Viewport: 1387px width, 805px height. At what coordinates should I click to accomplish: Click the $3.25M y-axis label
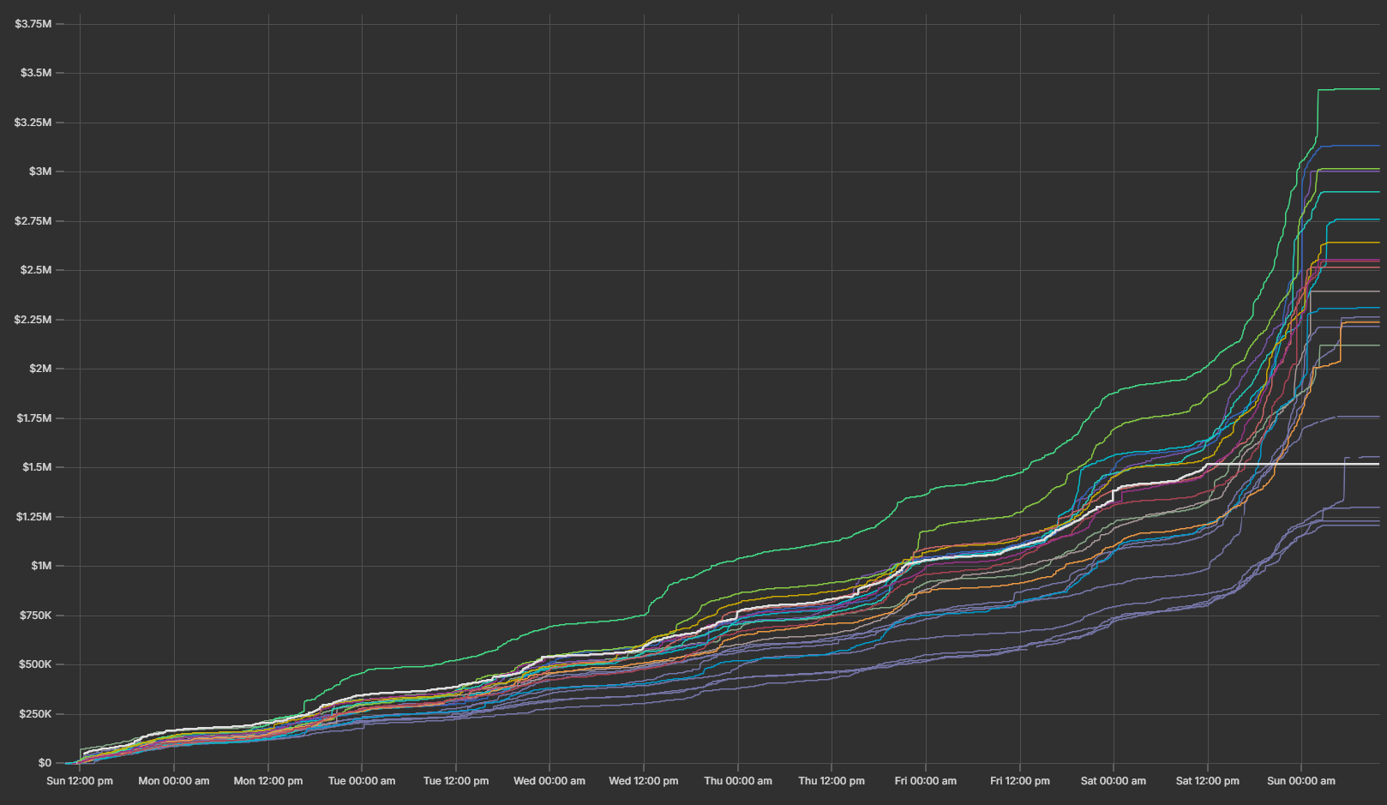coord(33,123)
